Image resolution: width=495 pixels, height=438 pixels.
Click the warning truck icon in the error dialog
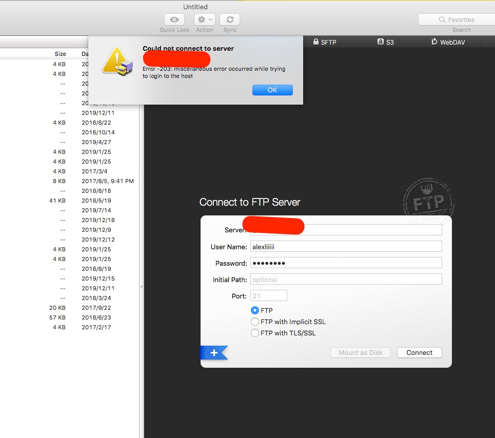(117, 63)
